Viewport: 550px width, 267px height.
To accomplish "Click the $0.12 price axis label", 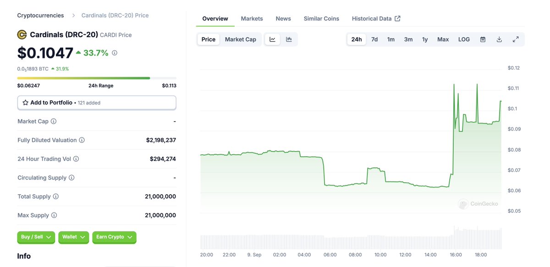I will [x=514, y=68].
